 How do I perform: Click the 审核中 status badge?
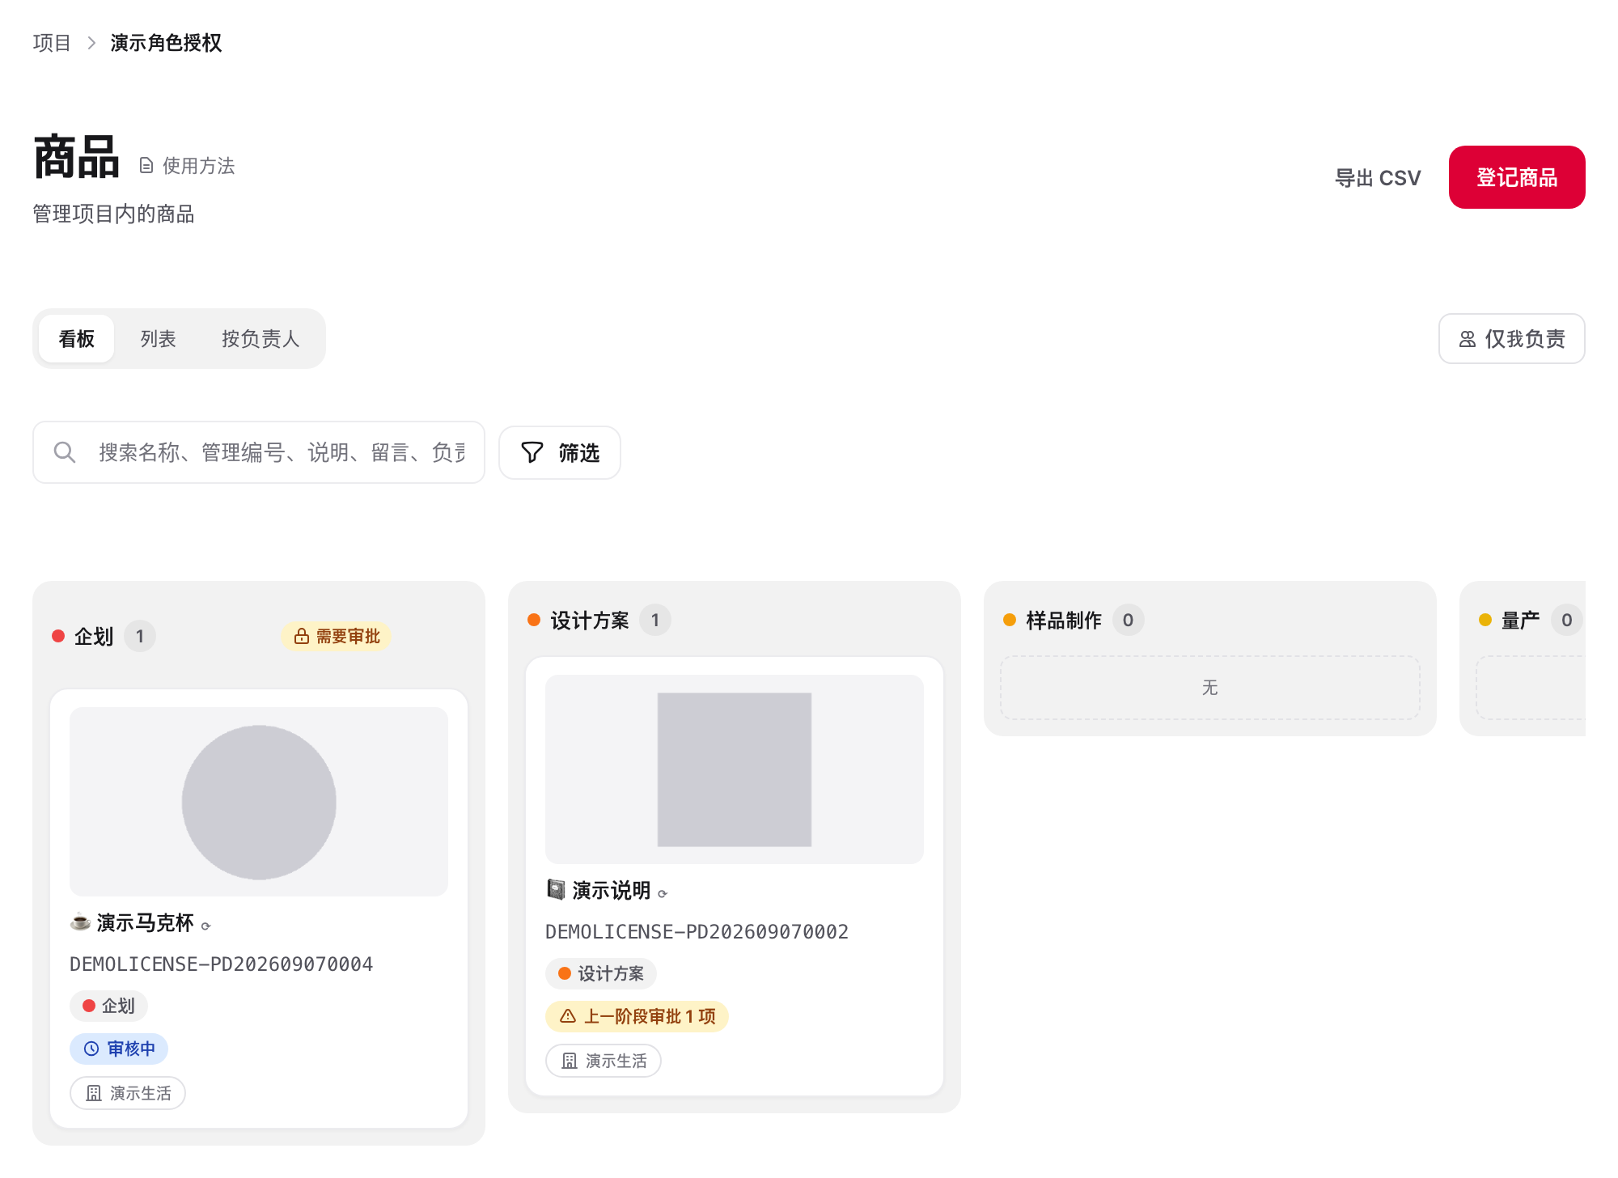pyautogui.click(x=119, y=1049)
